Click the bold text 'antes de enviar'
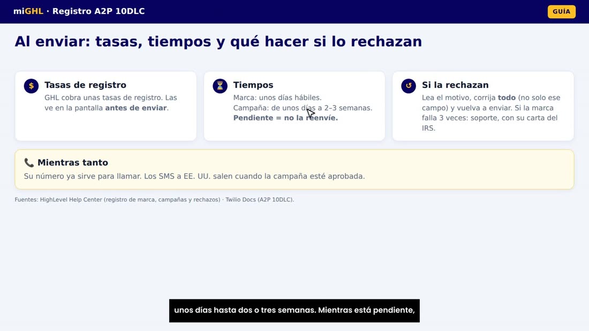Image resolution: width=589 pixels, height=331 pixels. 136,108
